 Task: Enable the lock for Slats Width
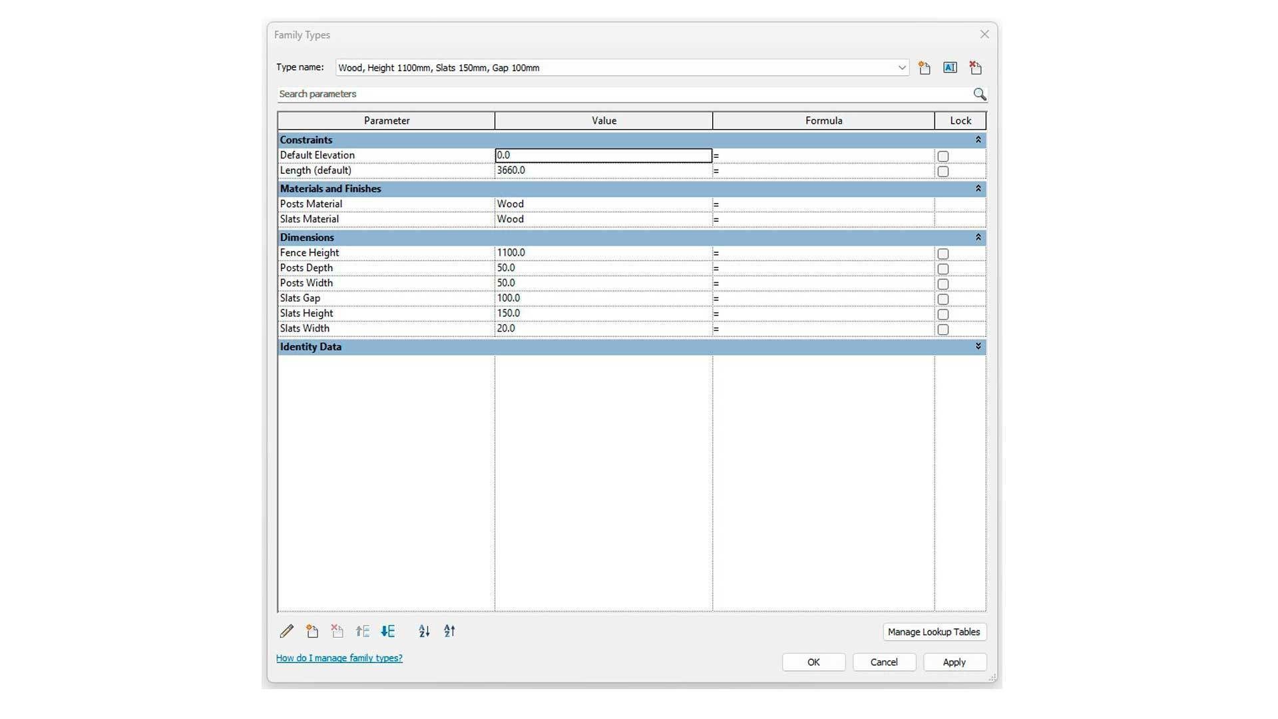(943, 330)
